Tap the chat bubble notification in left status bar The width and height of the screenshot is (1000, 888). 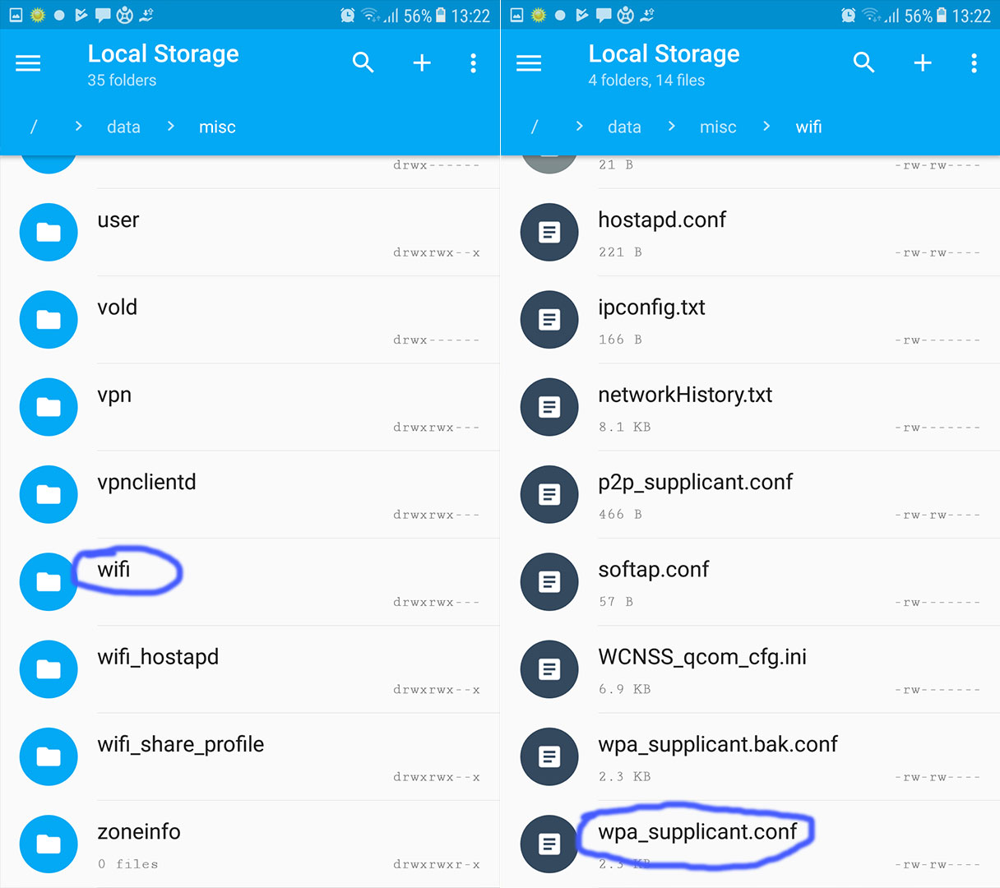click(x=103, y=15)
